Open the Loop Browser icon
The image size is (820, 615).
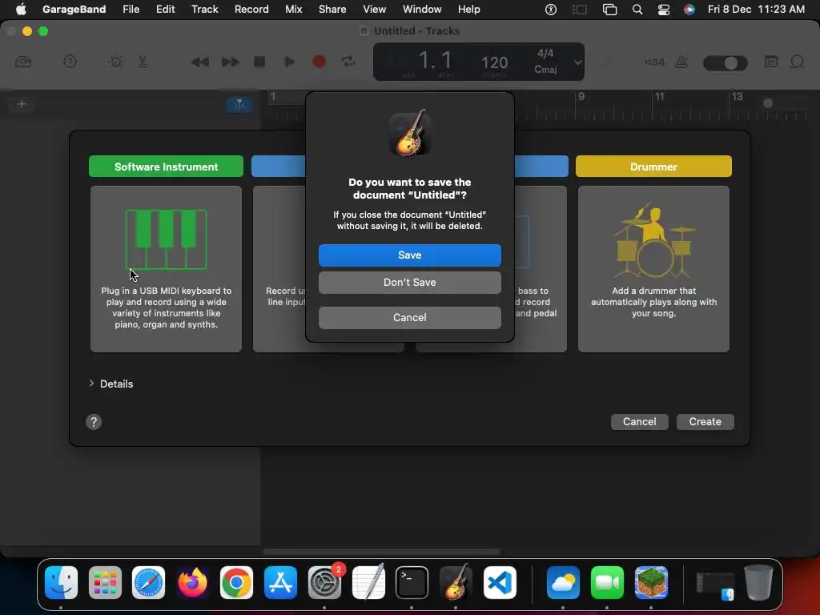tap(797, 62)
